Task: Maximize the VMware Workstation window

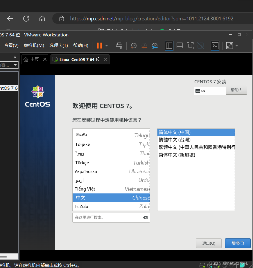Action: (x=239, y=35)
